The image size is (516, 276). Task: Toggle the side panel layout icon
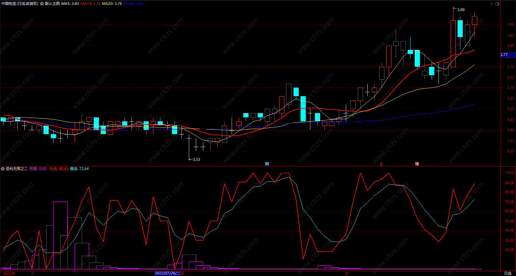[x=497, y=4]
